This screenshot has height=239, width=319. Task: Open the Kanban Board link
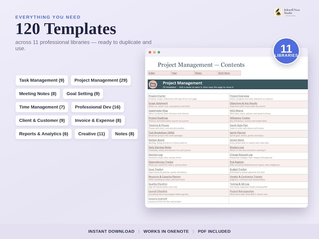point(156,140)
